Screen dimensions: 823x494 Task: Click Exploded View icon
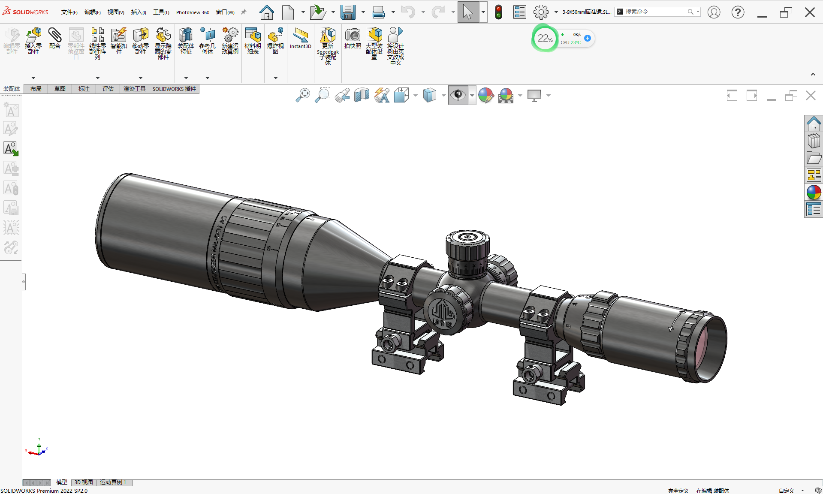click(x=275, y=41)
